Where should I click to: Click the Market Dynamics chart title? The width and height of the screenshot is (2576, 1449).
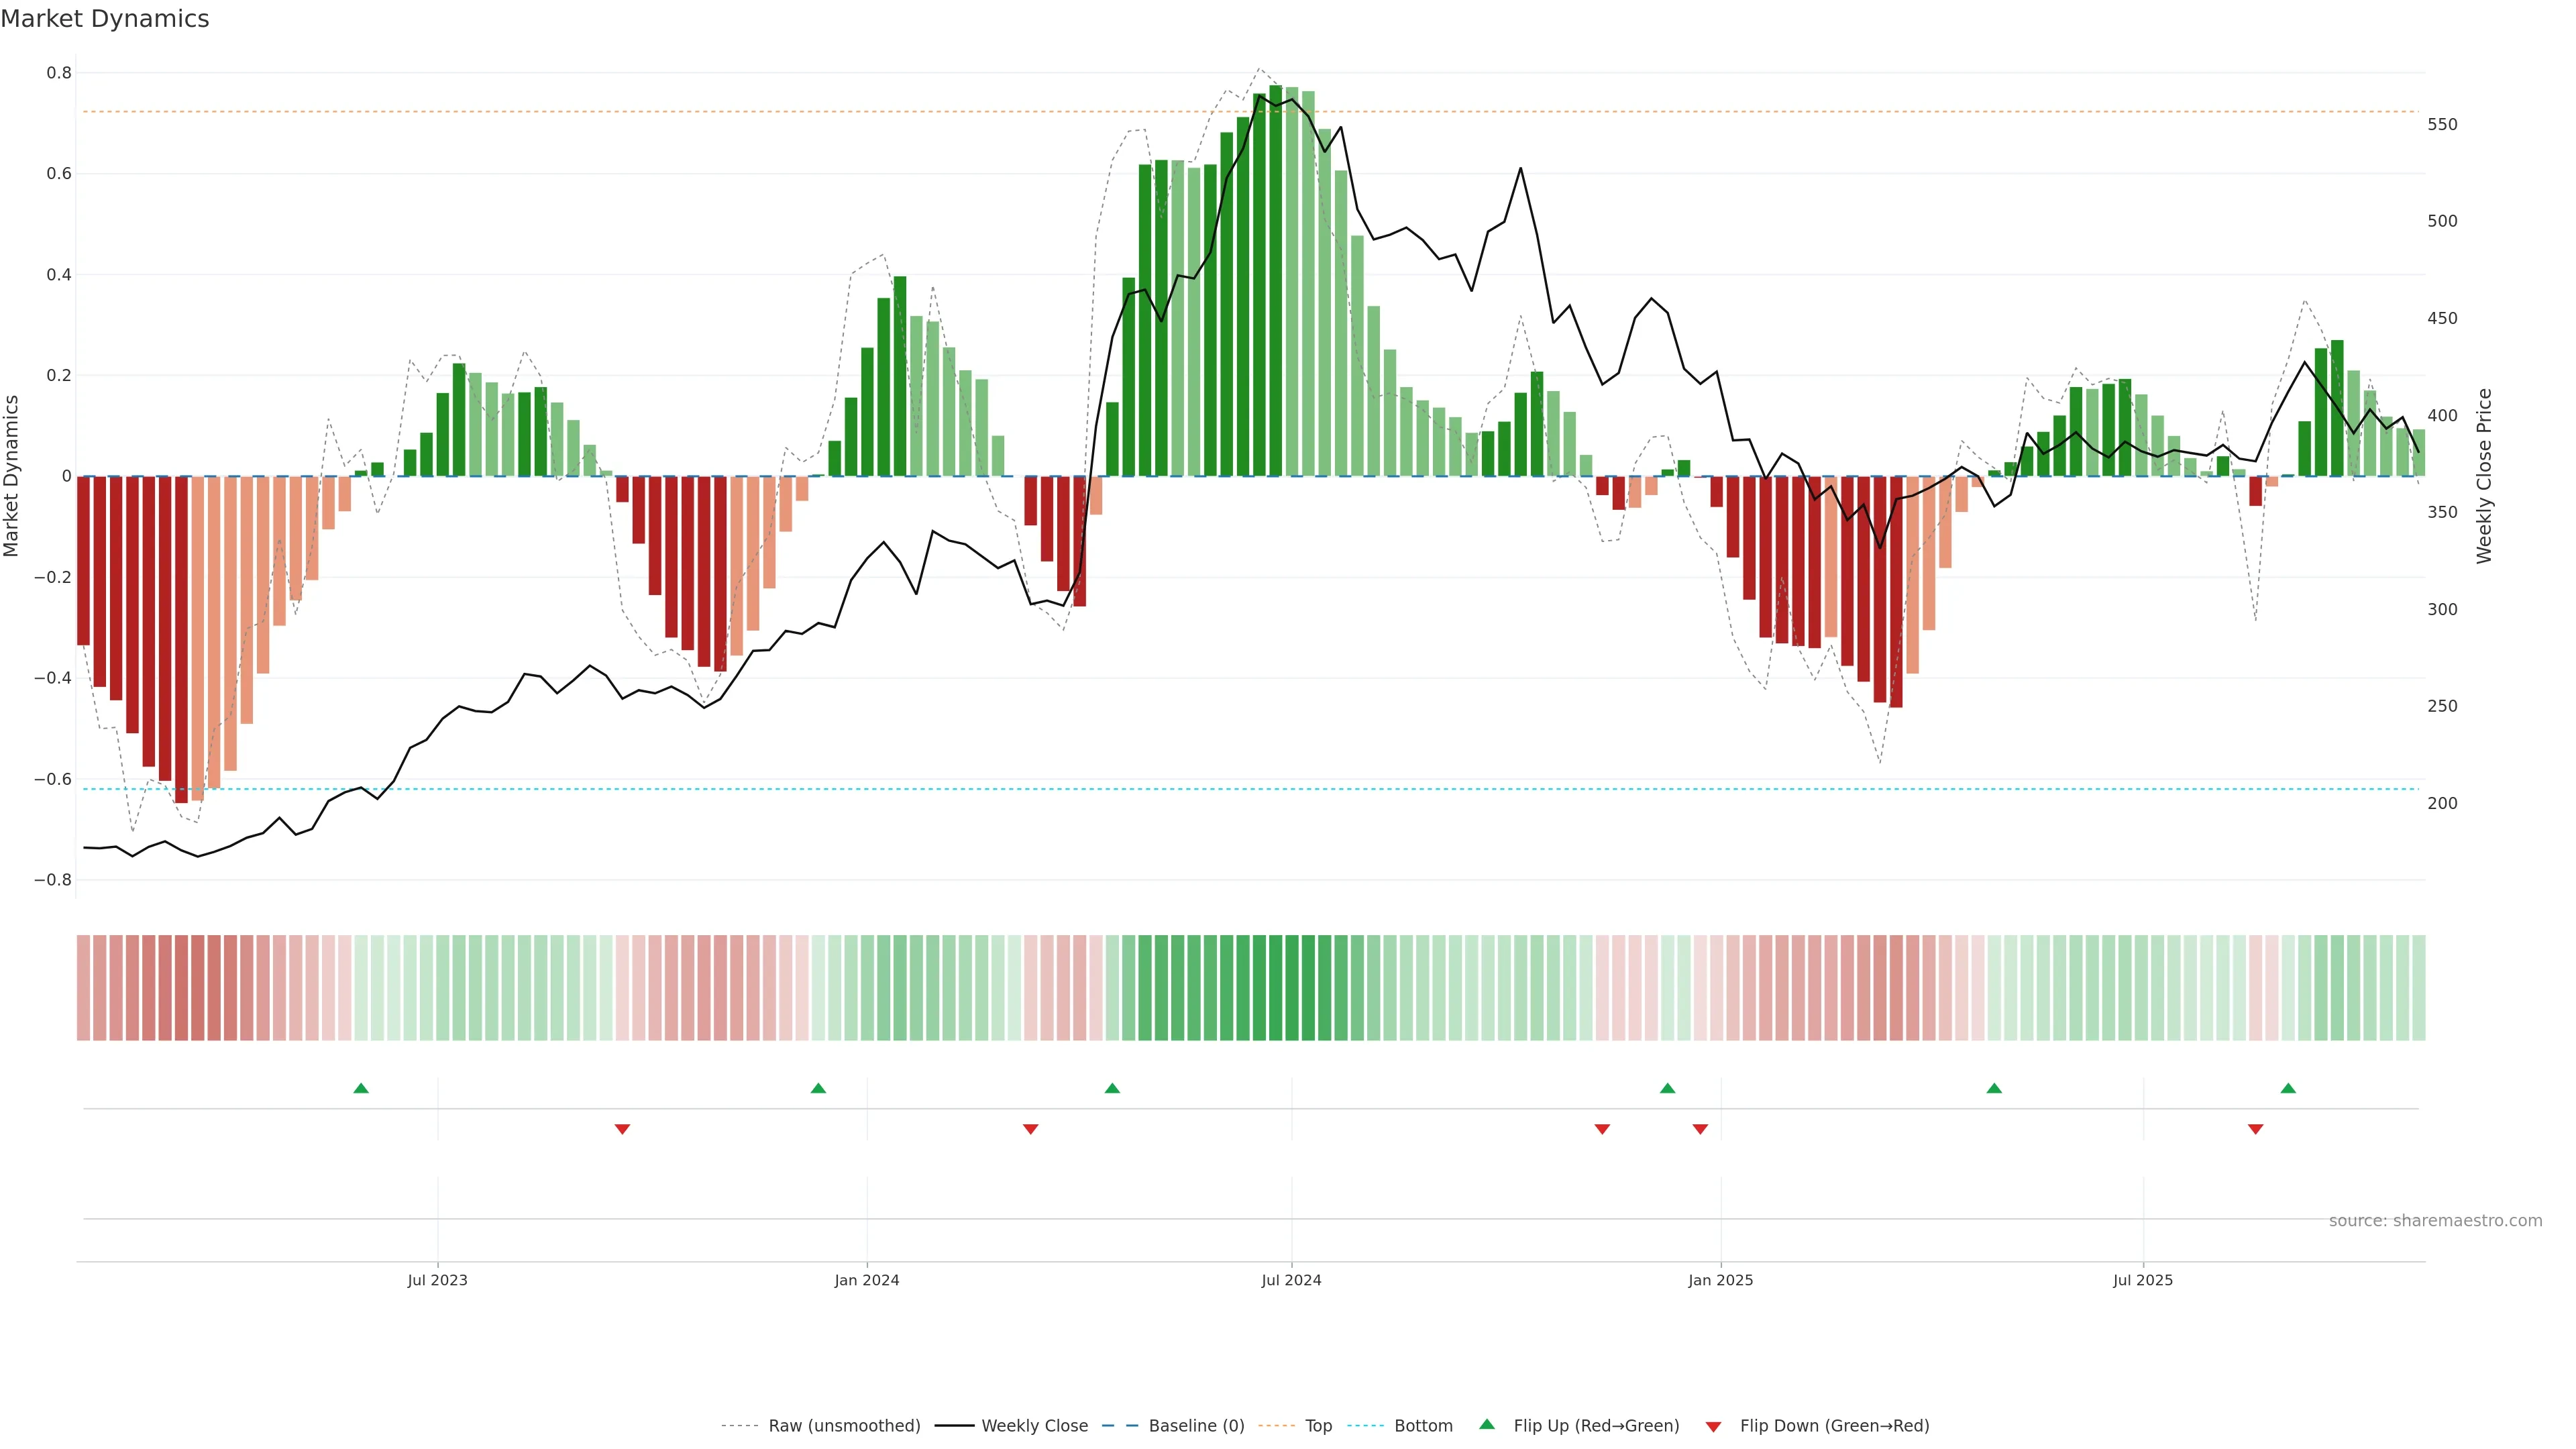[x=105, y=19]
